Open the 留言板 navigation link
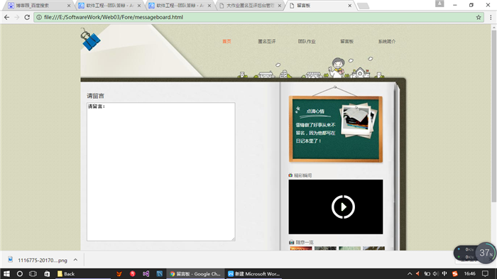Image resolution: width=497 pixels, height=279 pixels. [346, 41]
